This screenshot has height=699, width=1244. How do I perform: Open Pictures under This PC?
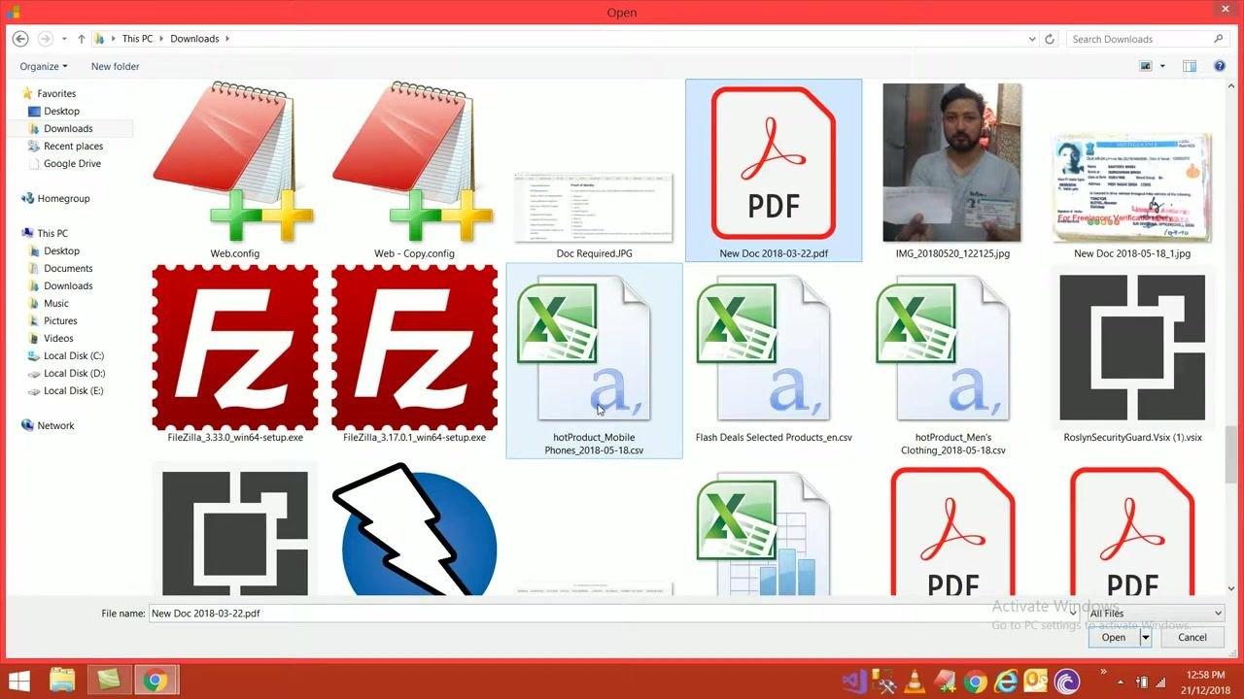coord(60,320)
